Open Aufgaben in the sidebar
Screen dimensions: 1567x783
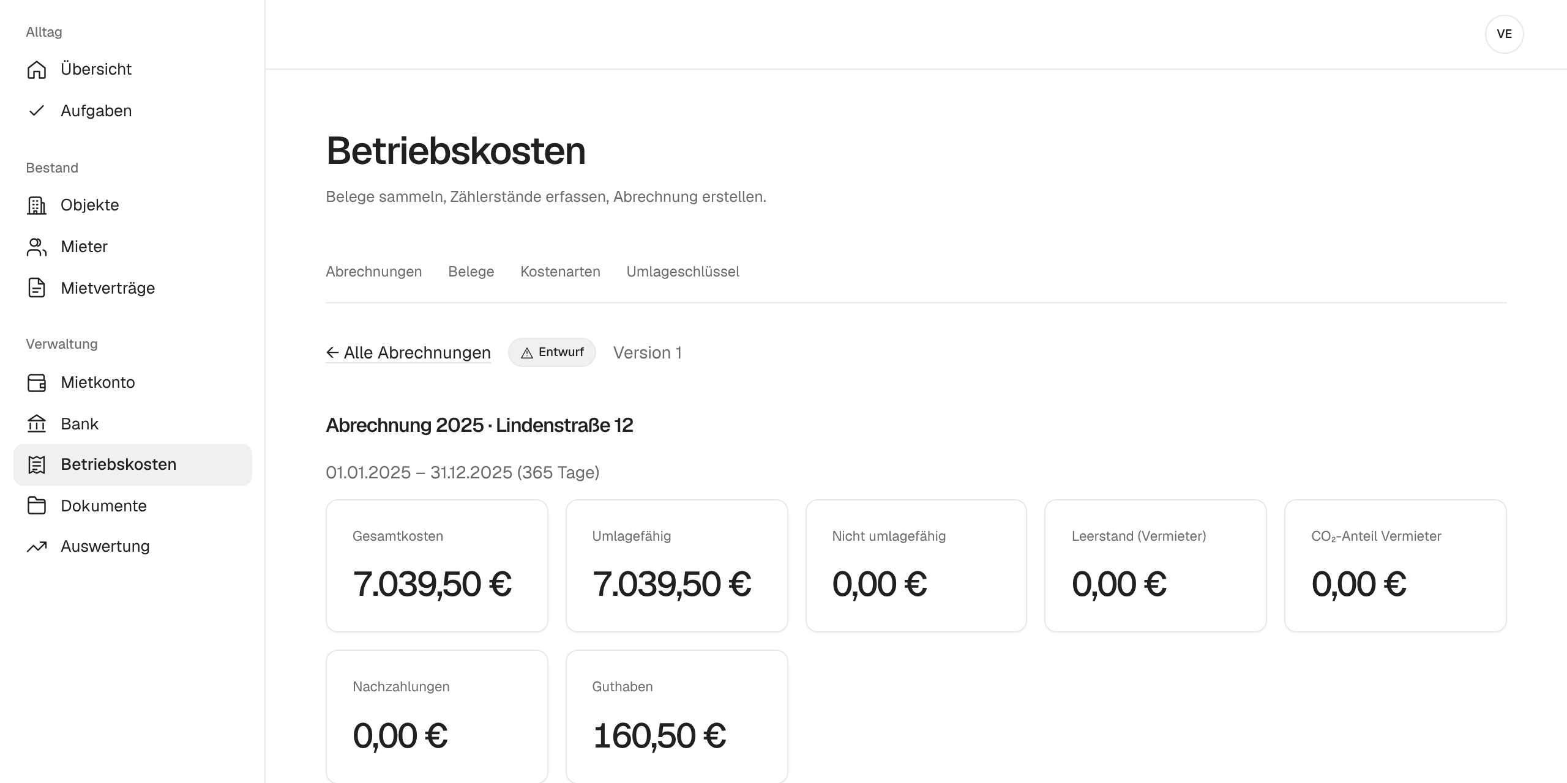click(133, 111)
